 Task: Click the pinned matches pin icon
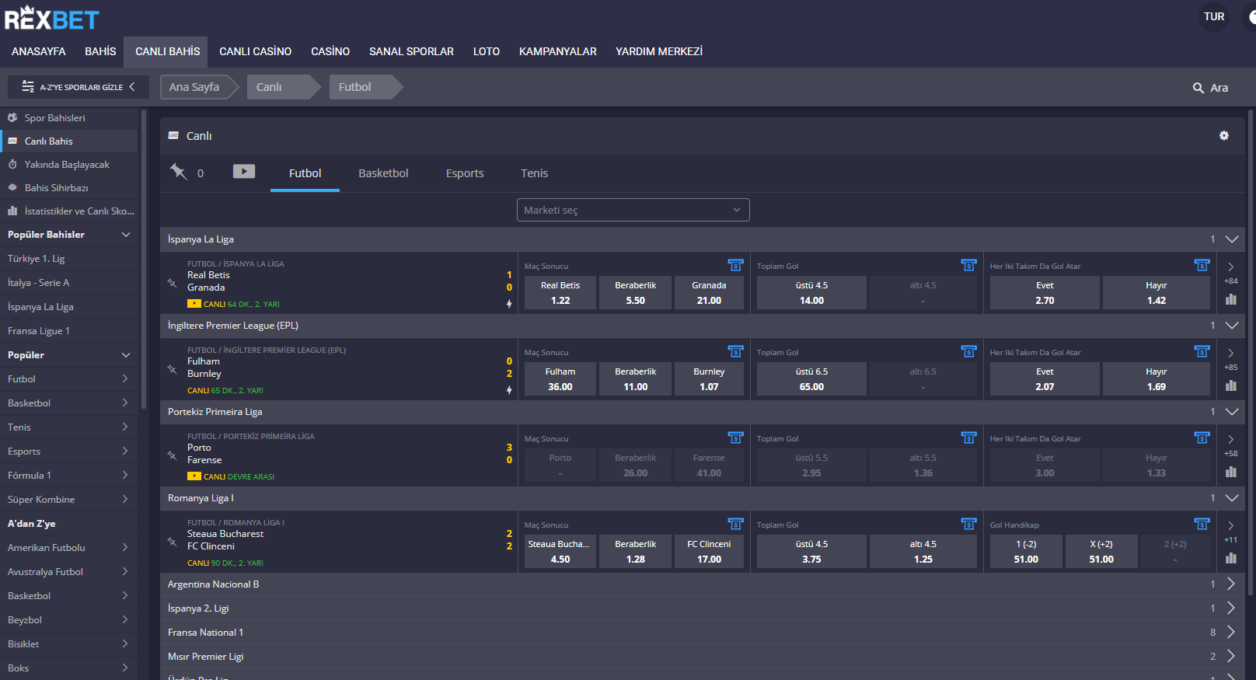tap(179, 172)
